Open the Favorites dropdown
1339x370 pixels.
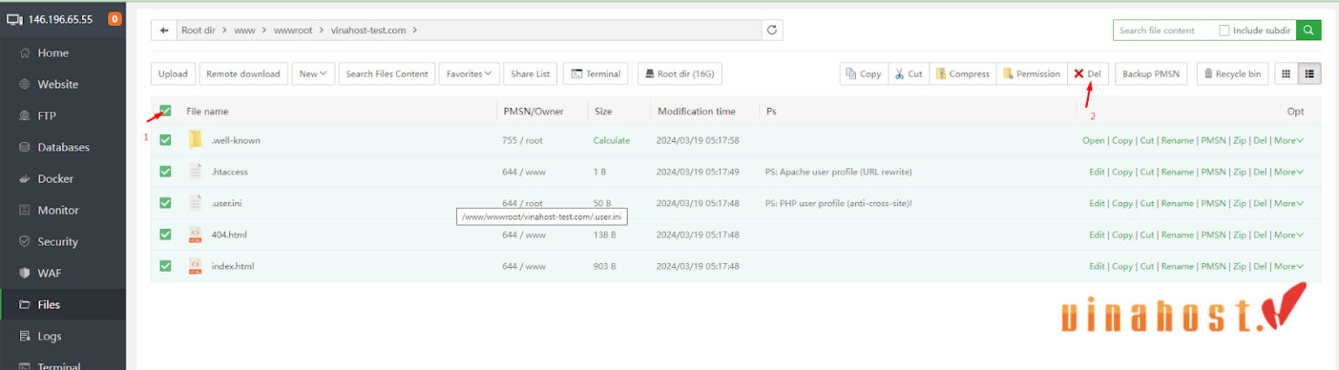469,74
